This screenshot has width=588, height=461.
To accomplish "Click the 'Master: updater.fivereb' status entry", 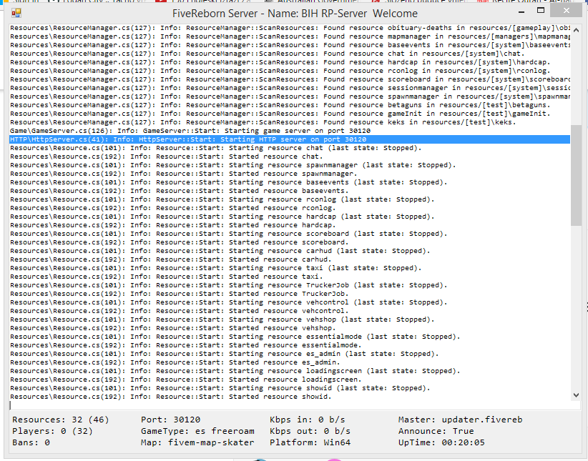I will [461, 420].
